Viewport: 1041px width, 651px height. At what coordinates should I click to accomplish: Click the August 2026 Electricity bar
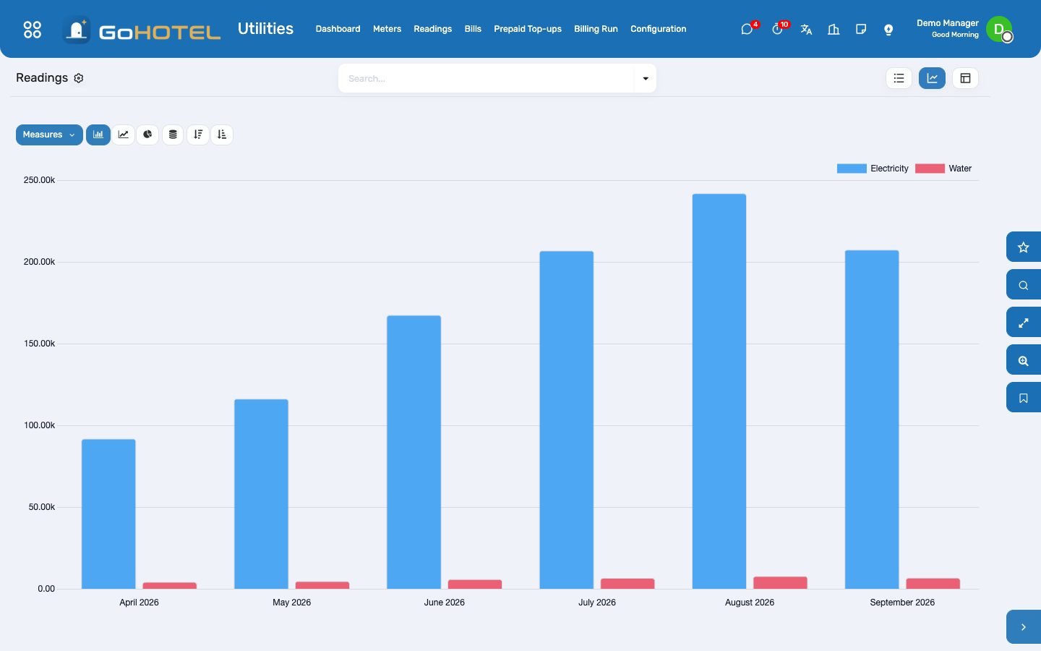click(719, 391)
